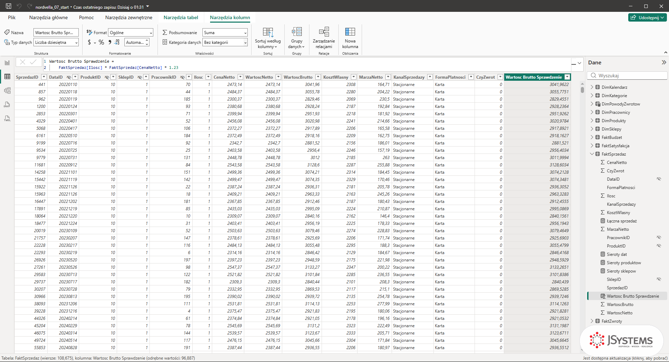Open Grupy danych menu
Image resolution: width=669 pixels, height=362 pixels.
pos(297,38)
